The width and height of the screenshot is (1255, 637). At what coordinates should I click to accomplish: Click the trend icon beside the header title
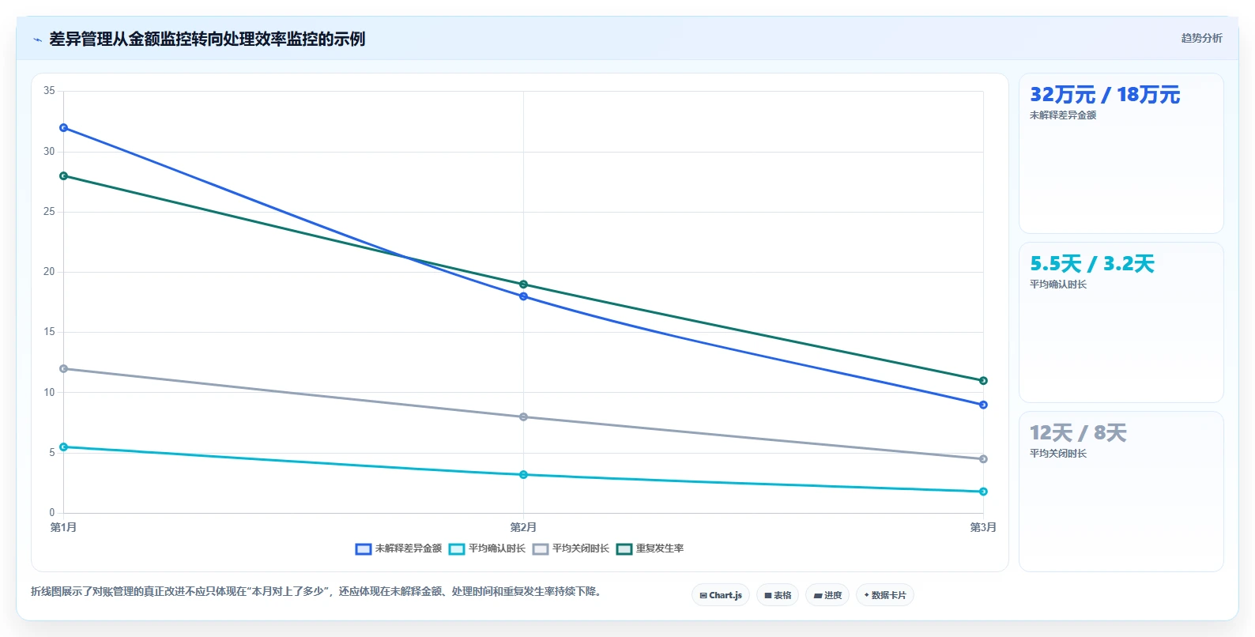(x=37, y=40)
